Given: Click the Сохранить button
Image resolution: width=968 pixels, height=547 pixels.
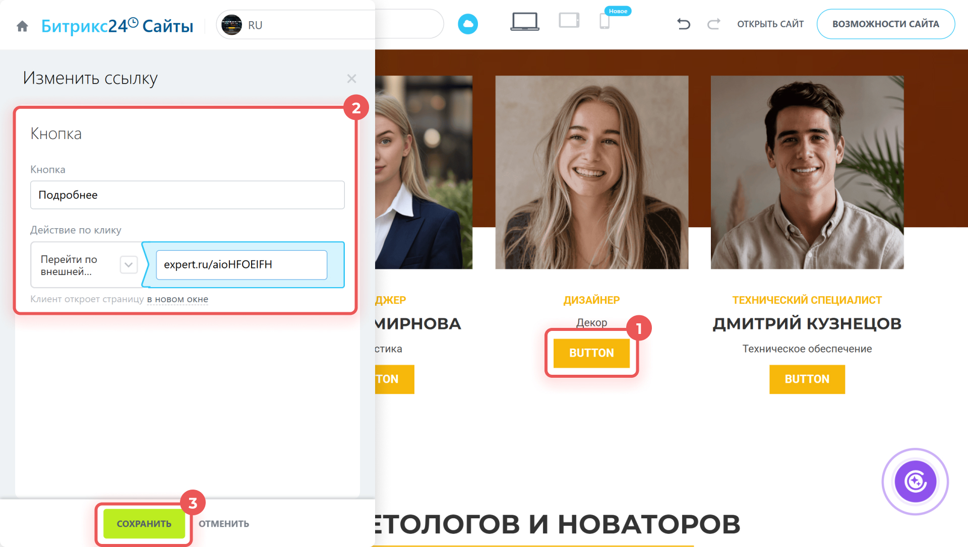Looking at the screenshot, I should (144, 524).
